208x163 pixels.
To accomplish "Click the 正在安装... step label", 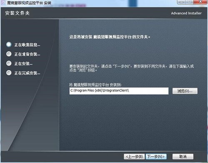I will coord(23,64).
